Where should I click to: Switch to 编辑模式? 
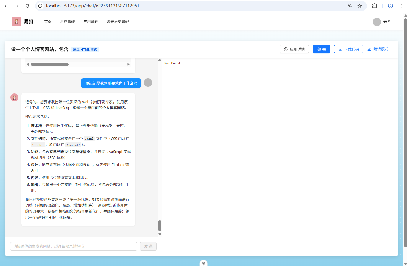tap(378, 49)
